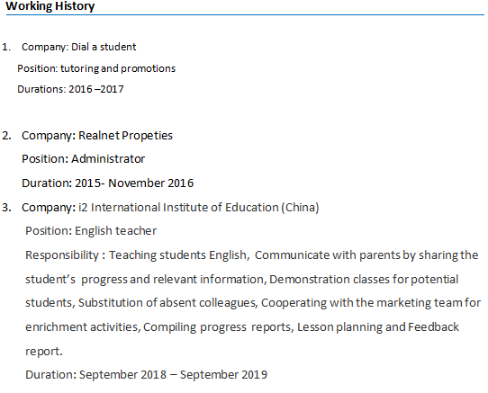Click the list number 3 marker
Image resolution: width=488 pixels, height=393 pixels.
pyautogui.click(x=6, y=208)
